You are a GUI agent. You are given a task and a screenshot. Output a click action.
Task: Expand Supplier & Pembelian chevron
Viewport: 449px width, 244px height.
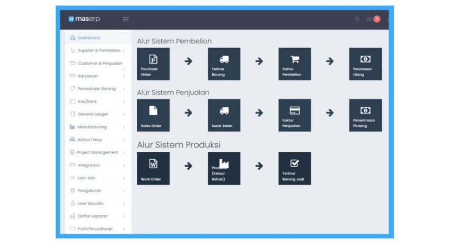(124, 51)
